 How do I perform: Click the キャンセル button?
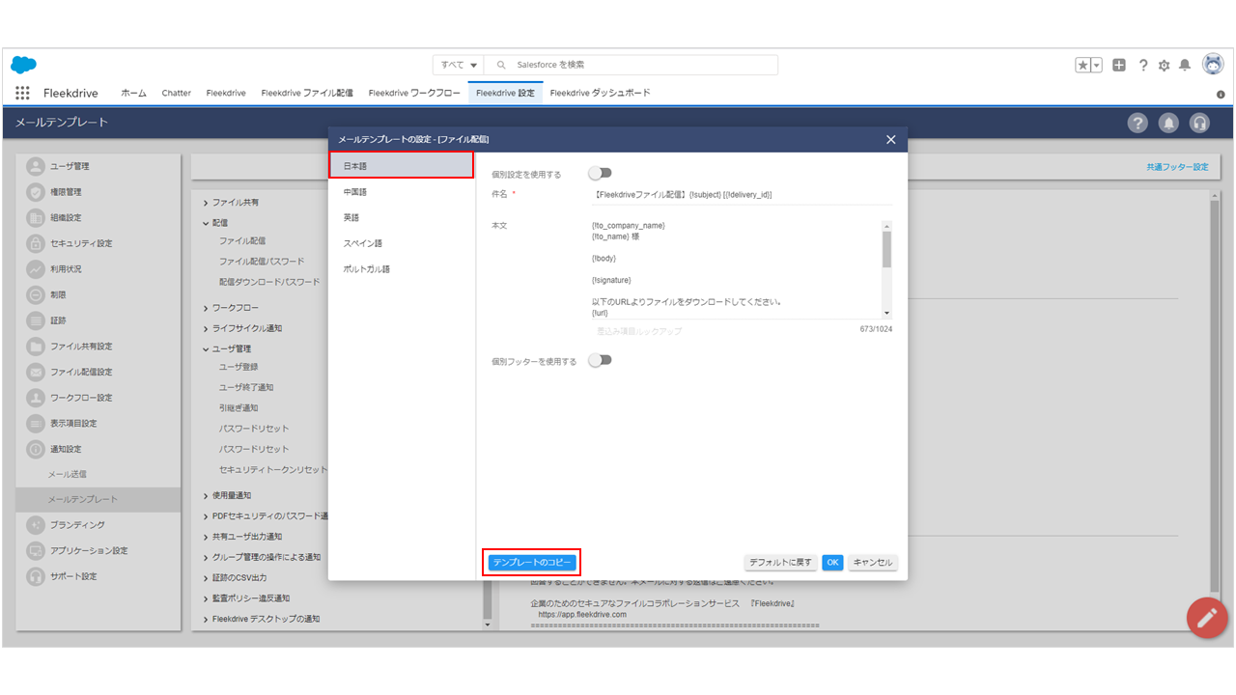tap(873, 562)
